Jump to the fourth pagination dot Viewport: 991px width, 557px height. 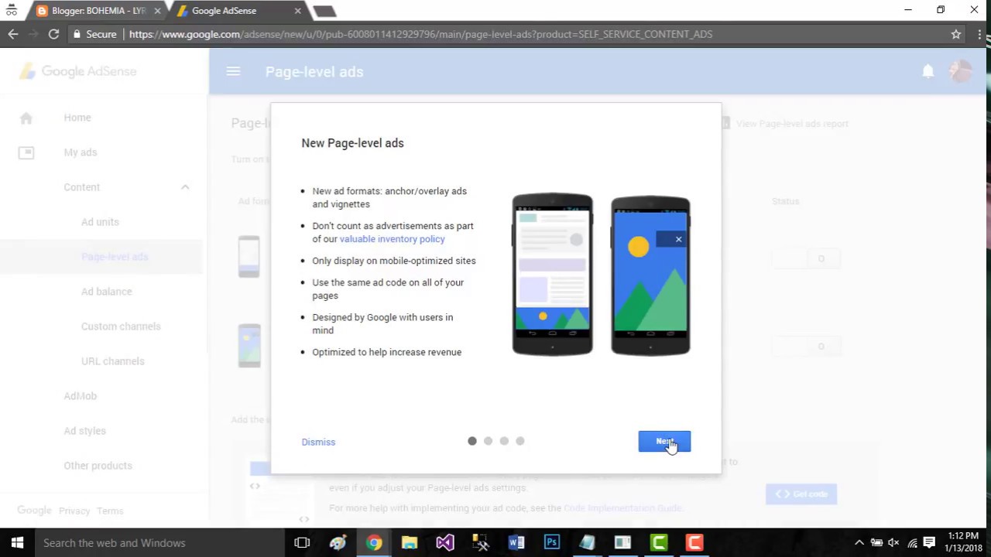click(520, 441)
